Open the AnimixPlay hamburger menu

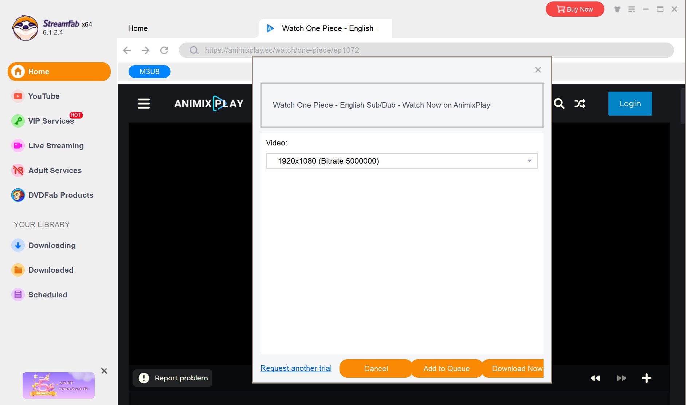click(144, 104)
